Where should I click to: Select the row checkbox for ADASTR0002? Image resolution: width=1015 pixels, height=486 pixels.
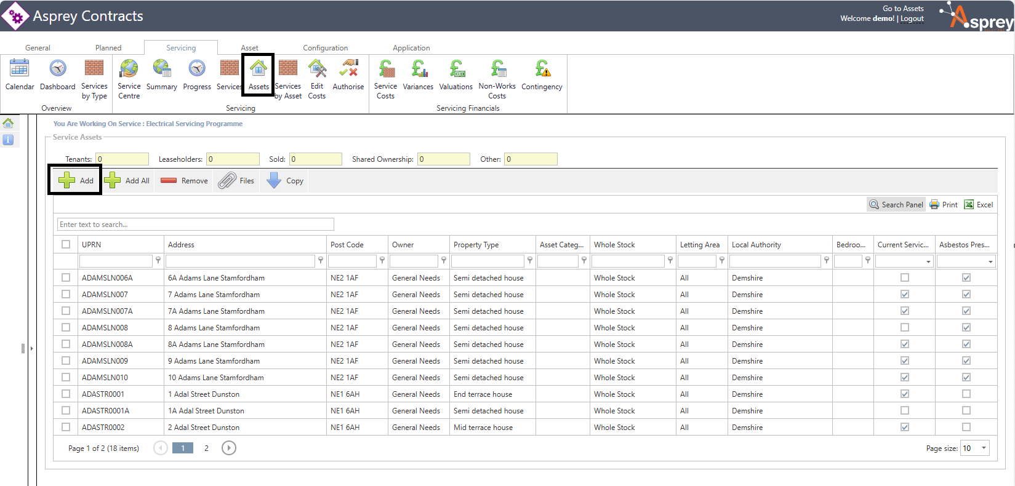66,427
